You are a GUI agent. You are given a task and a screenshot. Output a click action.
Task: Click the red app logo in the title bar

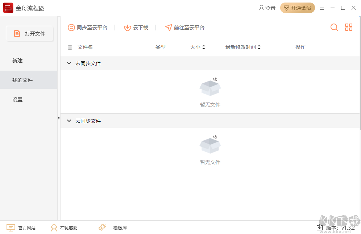click(x=8, y=8)
